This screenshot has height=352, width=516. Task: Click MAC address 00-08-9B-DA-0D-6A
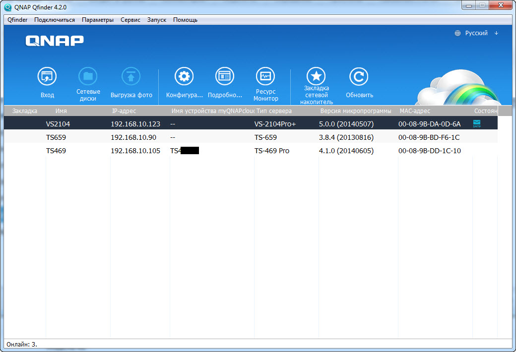[x=430, y=124]
